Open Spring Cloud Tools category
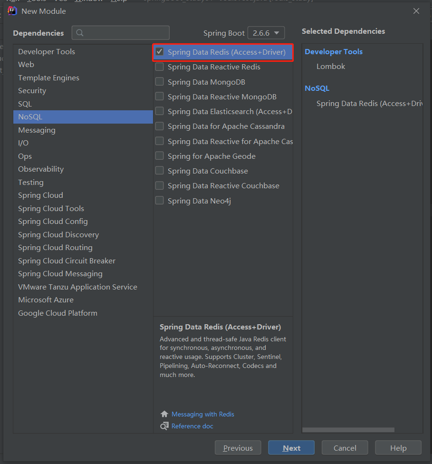This screenshot has height=464, width=432. [x=83, y=208]
